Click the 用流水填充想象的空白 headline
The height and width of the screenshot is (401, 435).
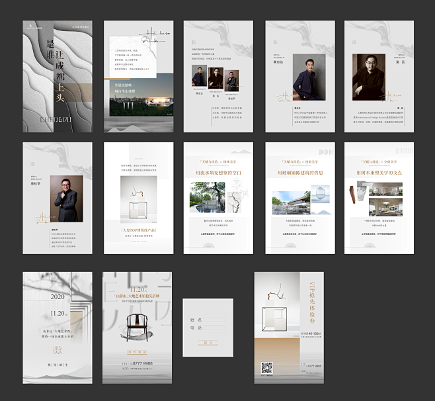point(218,173)
